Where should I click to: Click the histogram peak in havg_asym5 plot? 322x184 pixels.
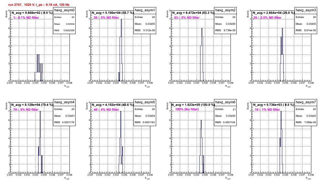tap(121, 111)
